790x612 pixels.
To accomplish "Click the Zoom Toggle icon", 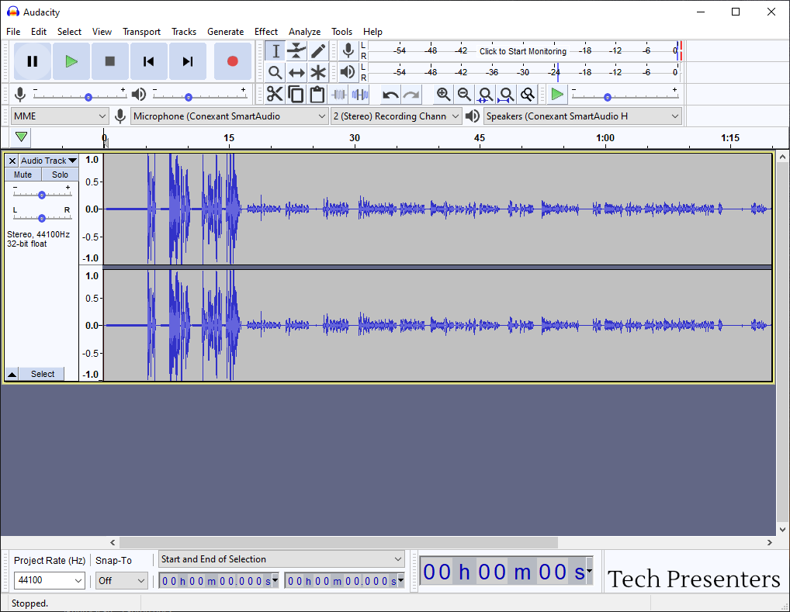I will click(x=528, y=94).
